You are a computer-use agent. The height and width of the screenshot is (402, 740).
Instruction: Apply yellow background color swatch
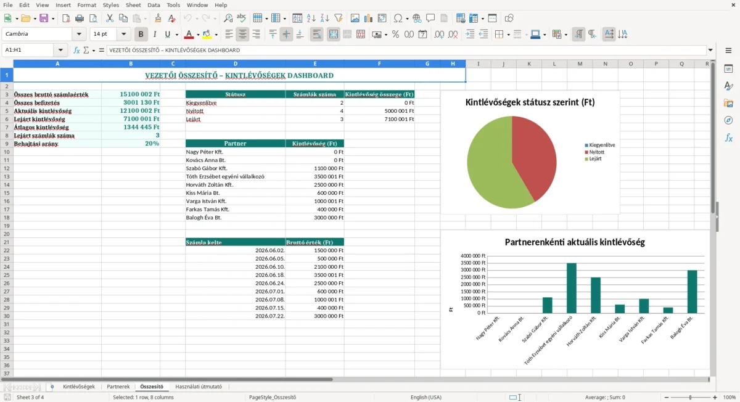[x=207, y=35]
